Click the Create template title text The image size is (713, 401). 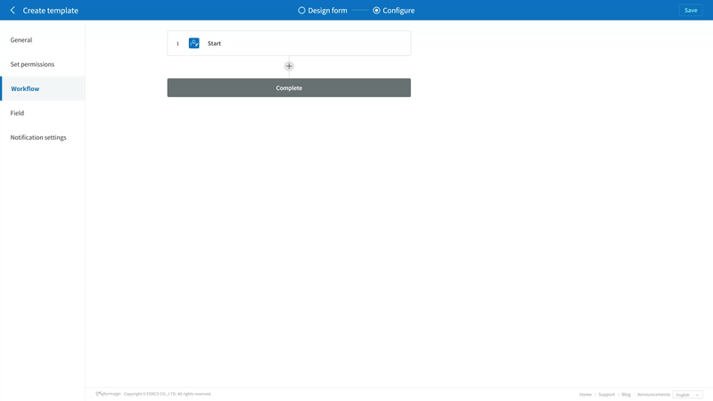51,10
